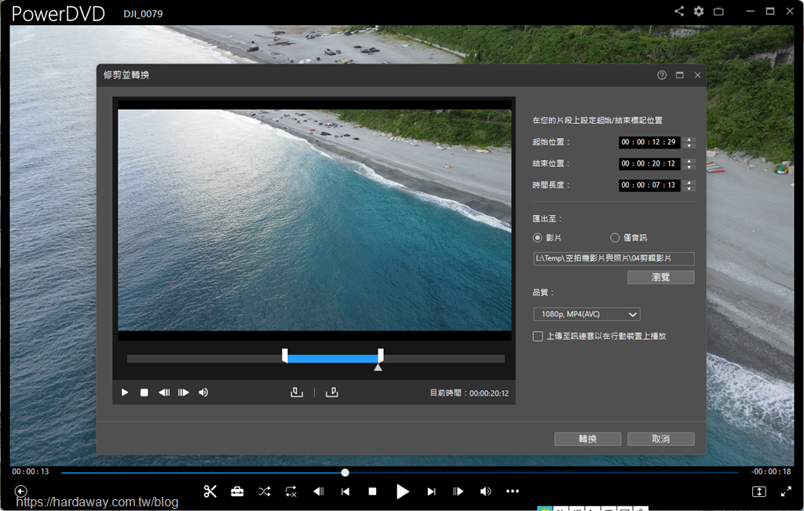Screen dimensions: 804x511
Task: Increase the 結束位置 end time
Action: coord(689,161)
